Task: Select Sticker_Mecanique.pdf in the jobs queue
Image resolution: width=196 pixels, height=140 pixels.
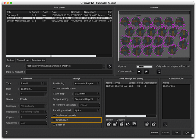Action: pyautogui.click(x=18, y=21)
